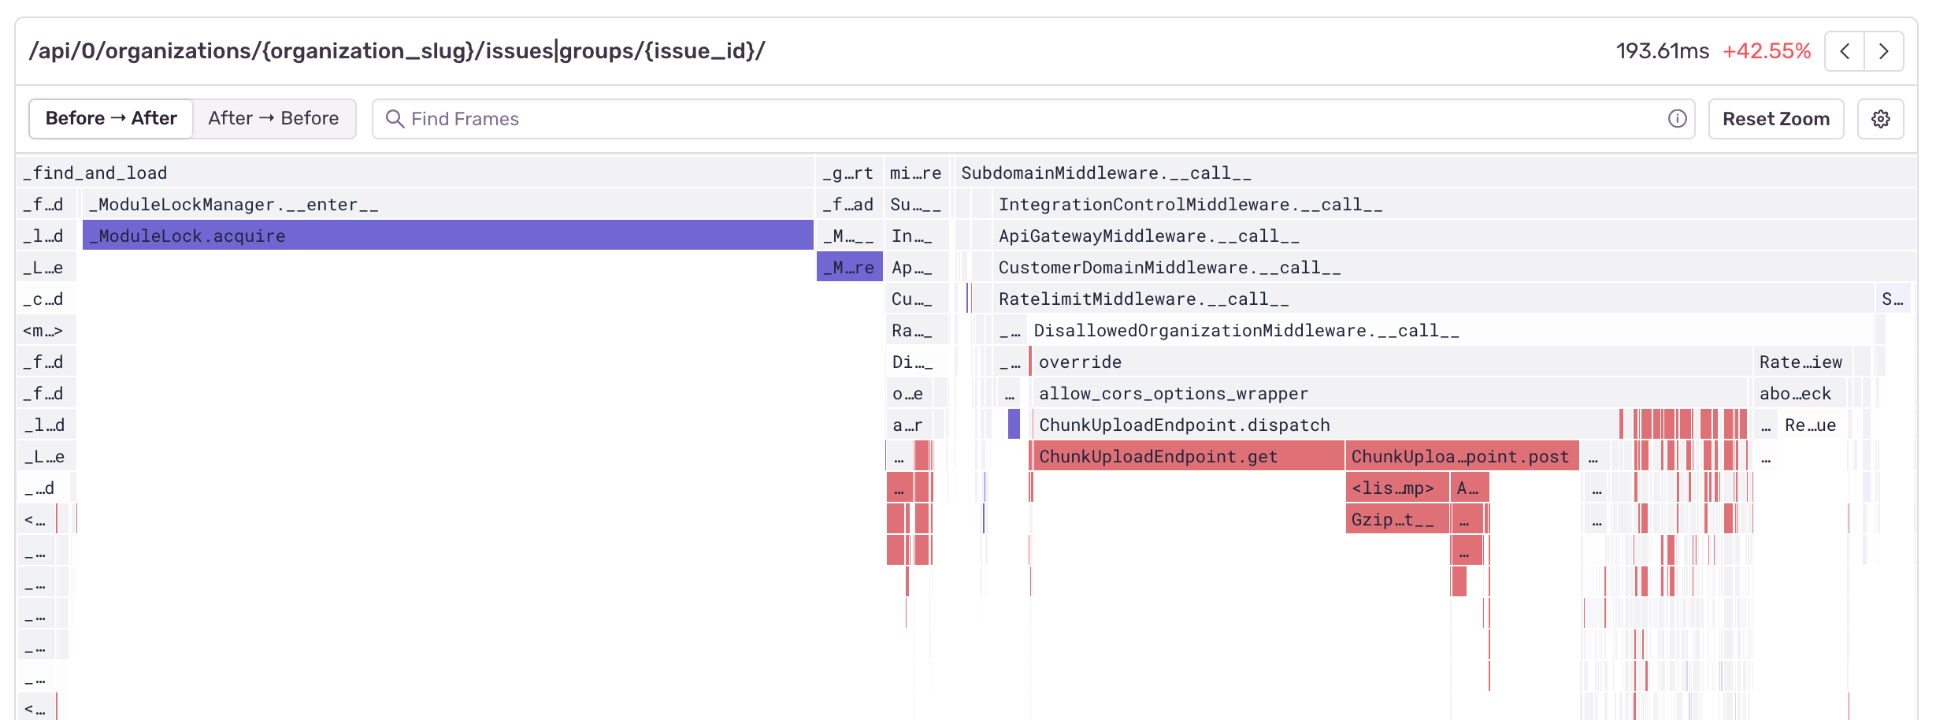Select Before → After comparison mode

(111, 119)
